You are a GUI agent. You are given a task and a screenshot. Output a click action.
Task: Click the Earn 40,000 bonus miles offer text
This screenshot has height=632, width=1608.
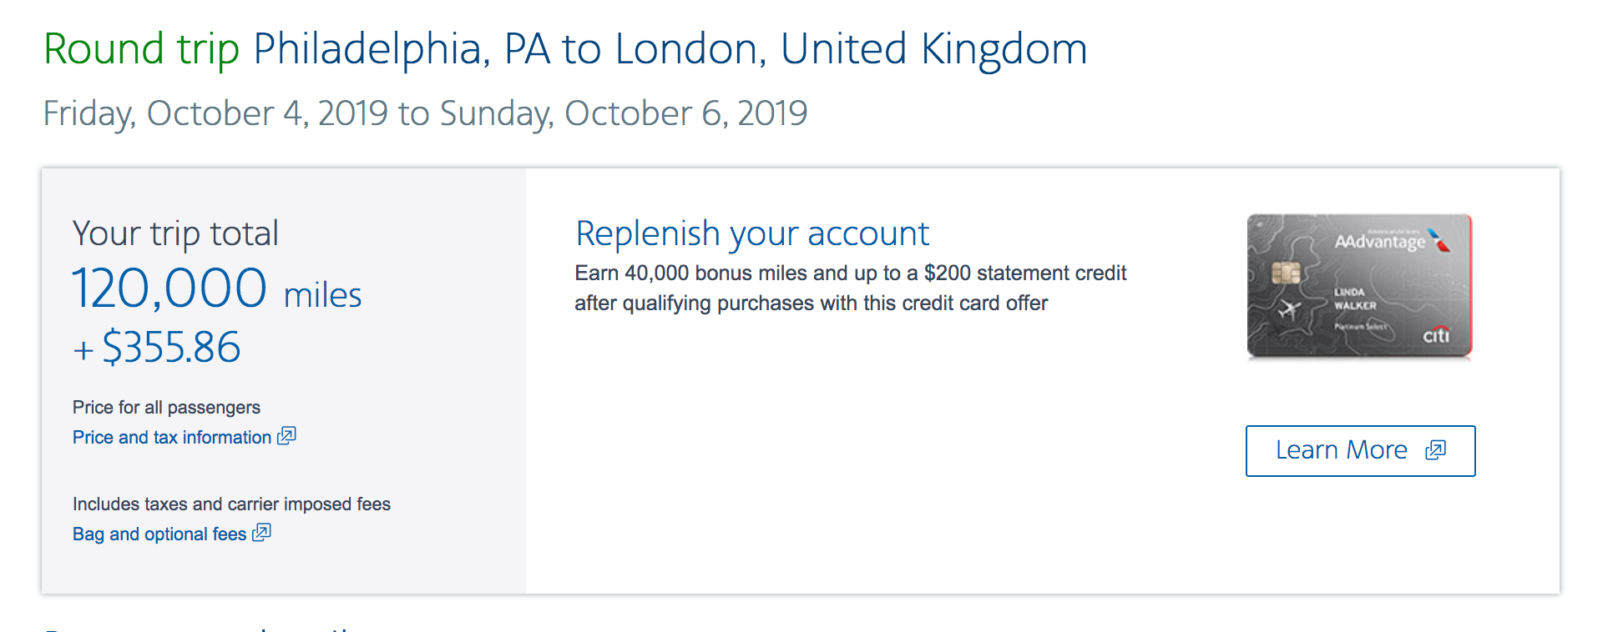[x=850, y=288]
